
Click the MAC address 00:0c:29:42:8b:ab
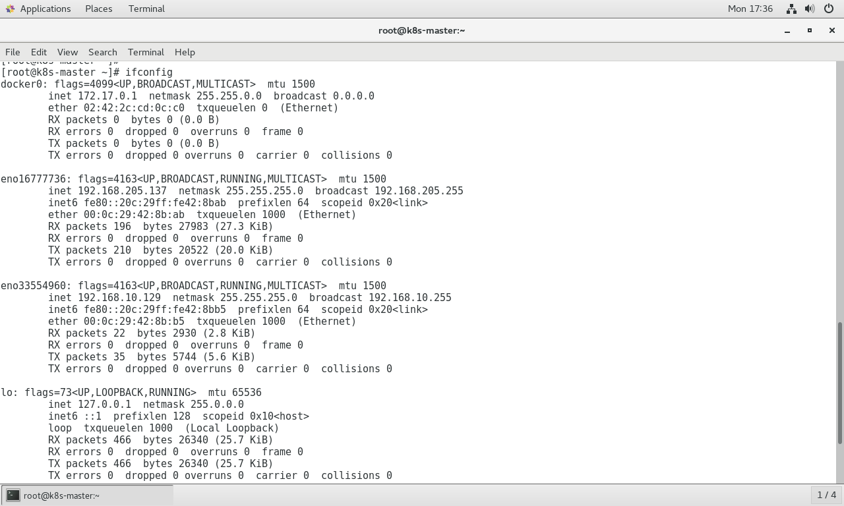[134, 215]
